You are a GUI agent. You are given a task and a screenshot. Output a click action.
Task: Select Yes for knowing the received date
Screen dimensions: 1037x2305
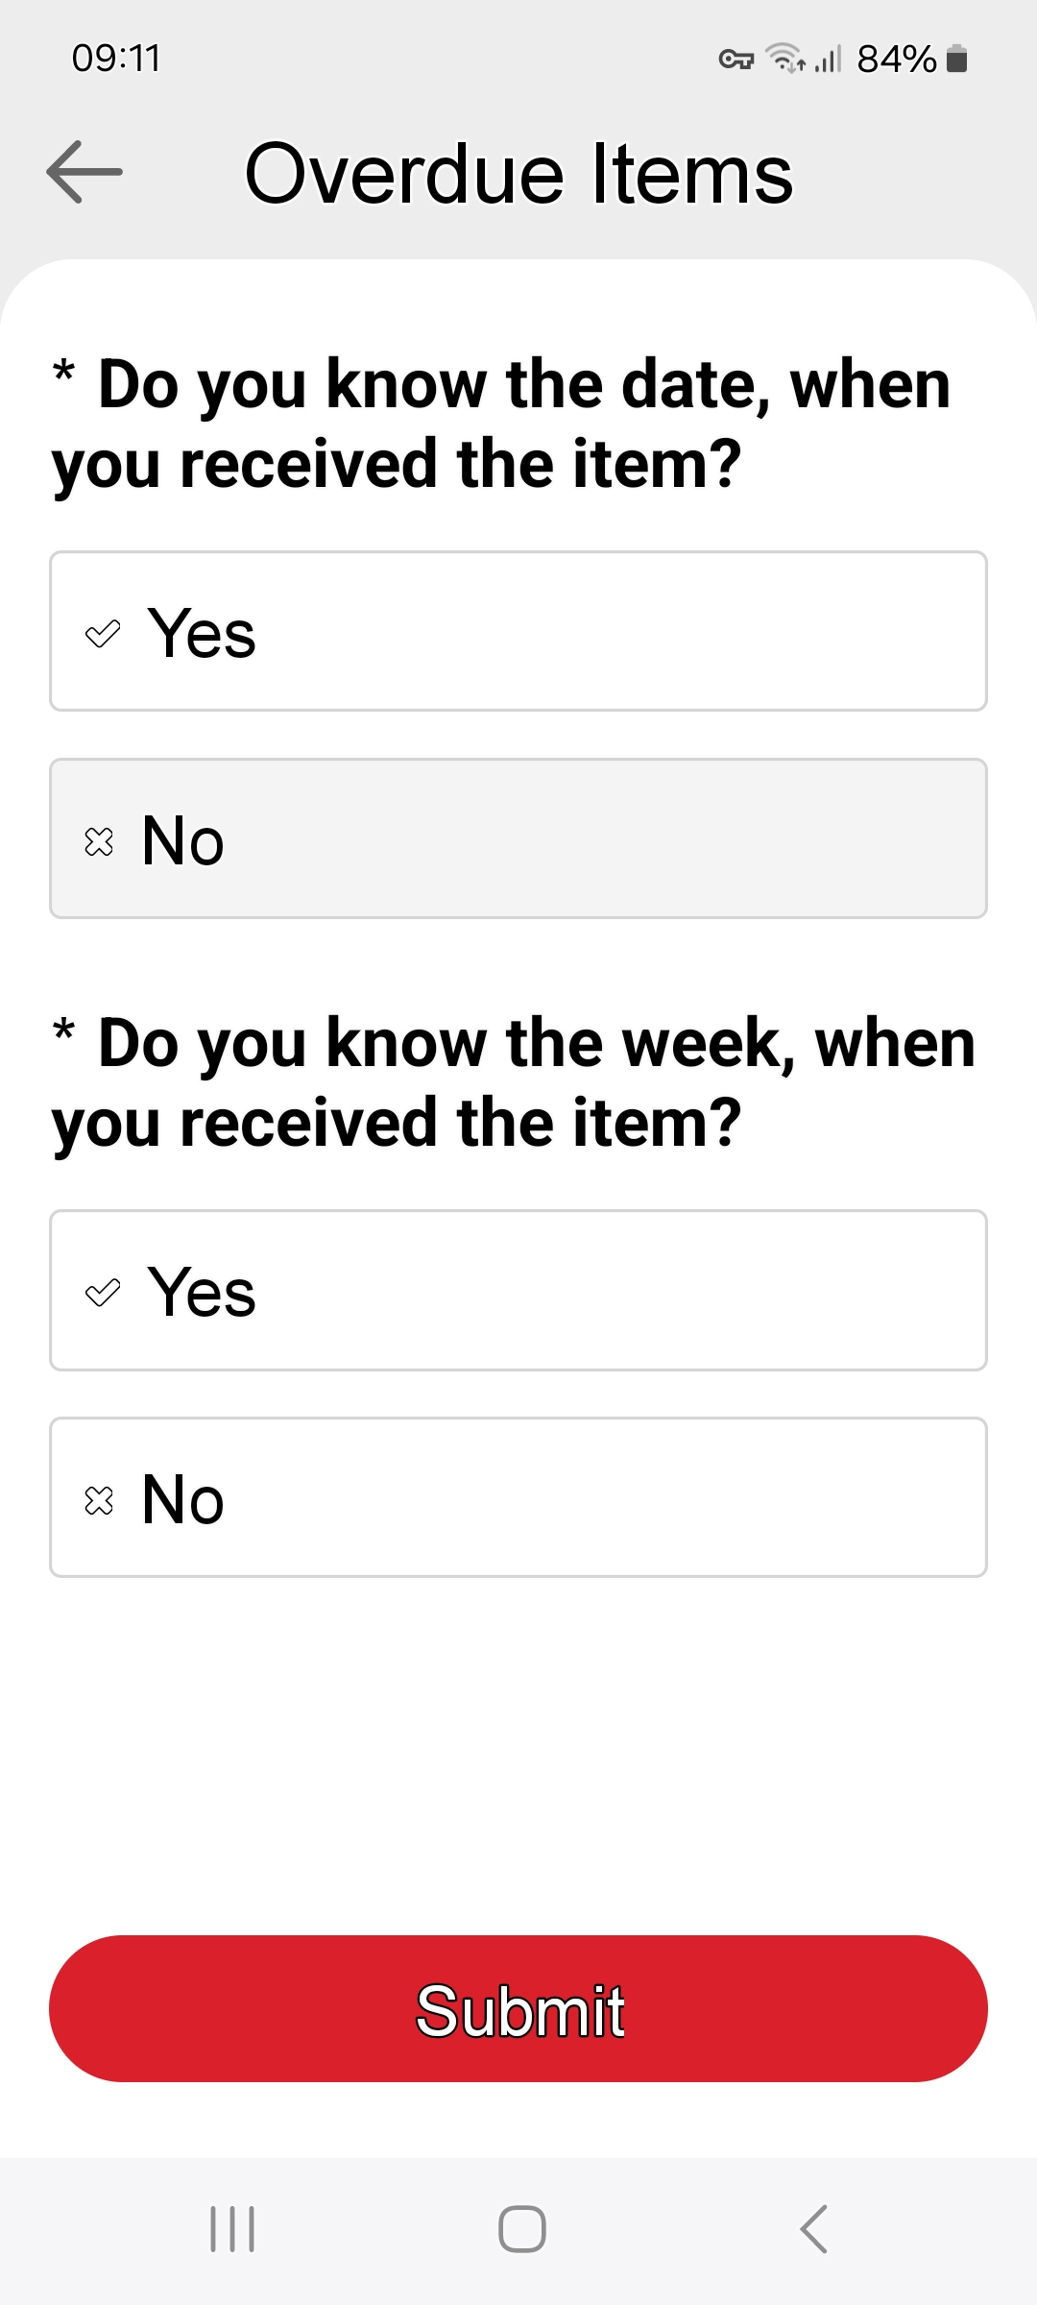pyautogui.click(x=518, y=631)
